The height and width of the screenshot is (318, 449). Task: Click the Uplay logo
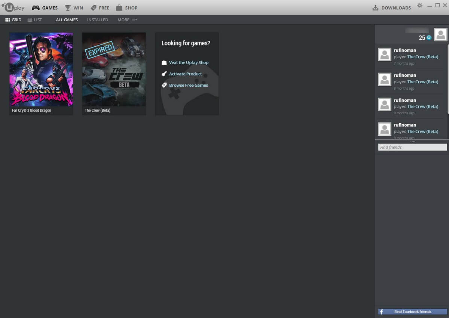13,7
